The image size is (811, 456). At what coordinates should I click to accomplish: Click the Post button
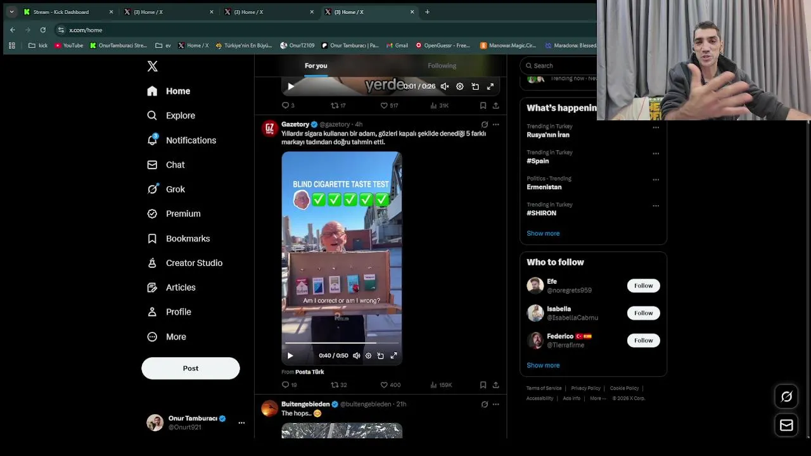(191, 368)
